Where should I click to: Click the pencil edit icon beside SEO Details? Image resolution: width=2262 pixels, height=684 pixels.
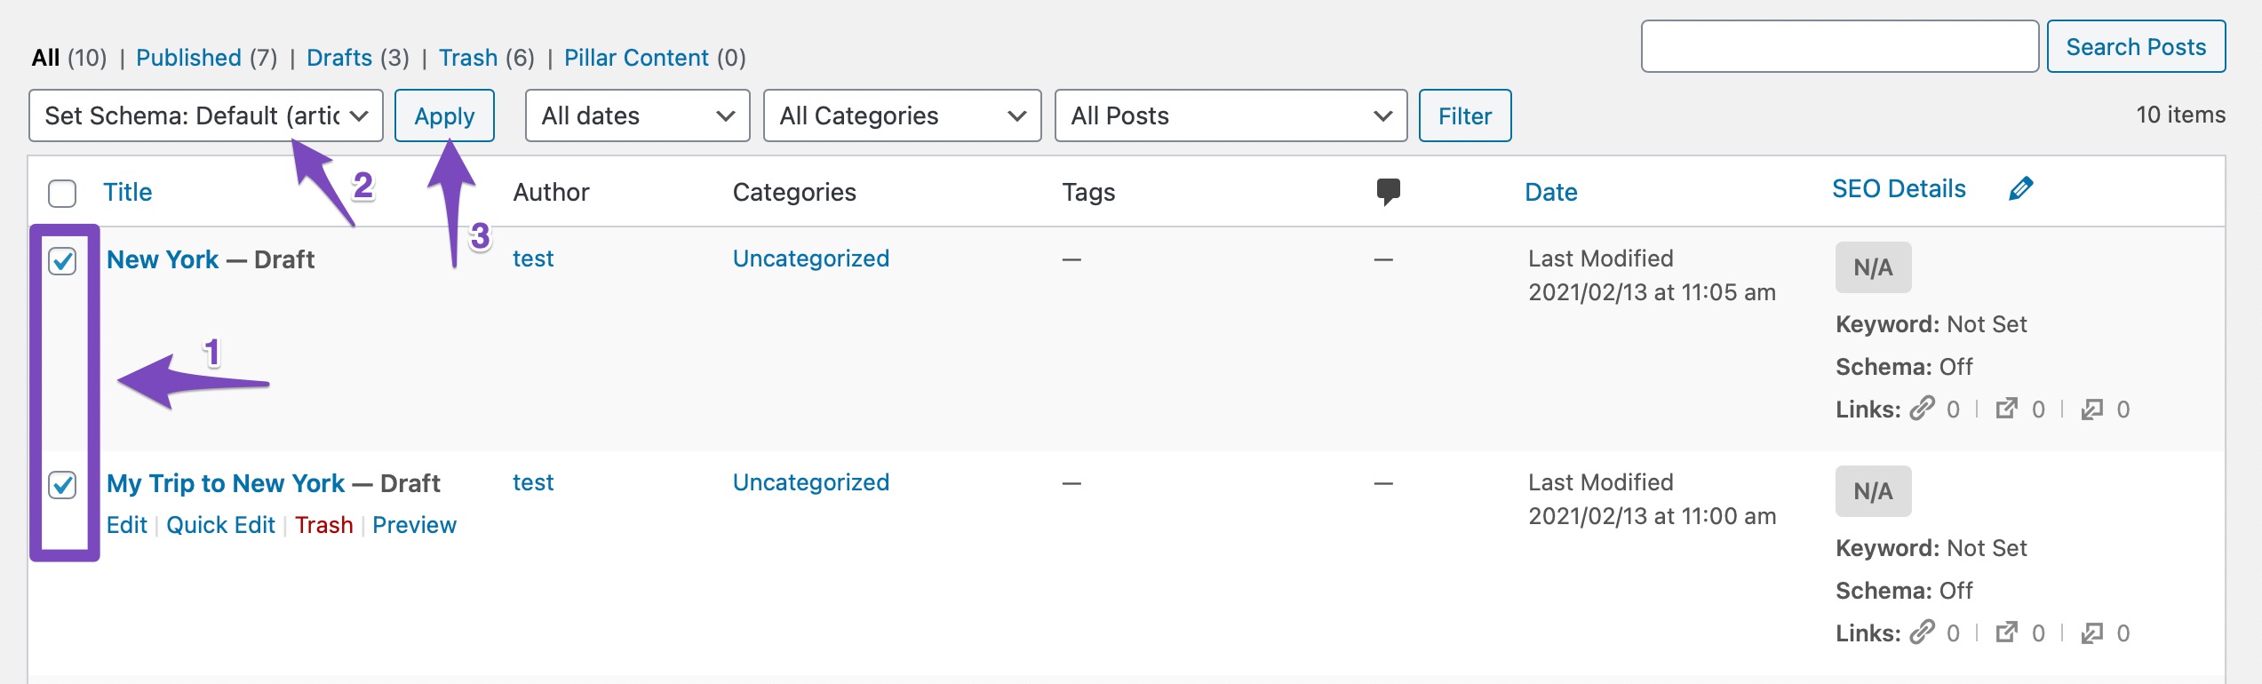(x=2020, y=188)
